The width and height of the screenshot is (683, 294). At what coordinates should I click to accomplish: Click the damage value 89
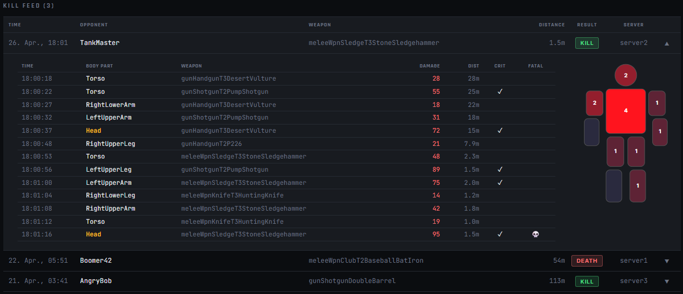[x=436, y=169]
